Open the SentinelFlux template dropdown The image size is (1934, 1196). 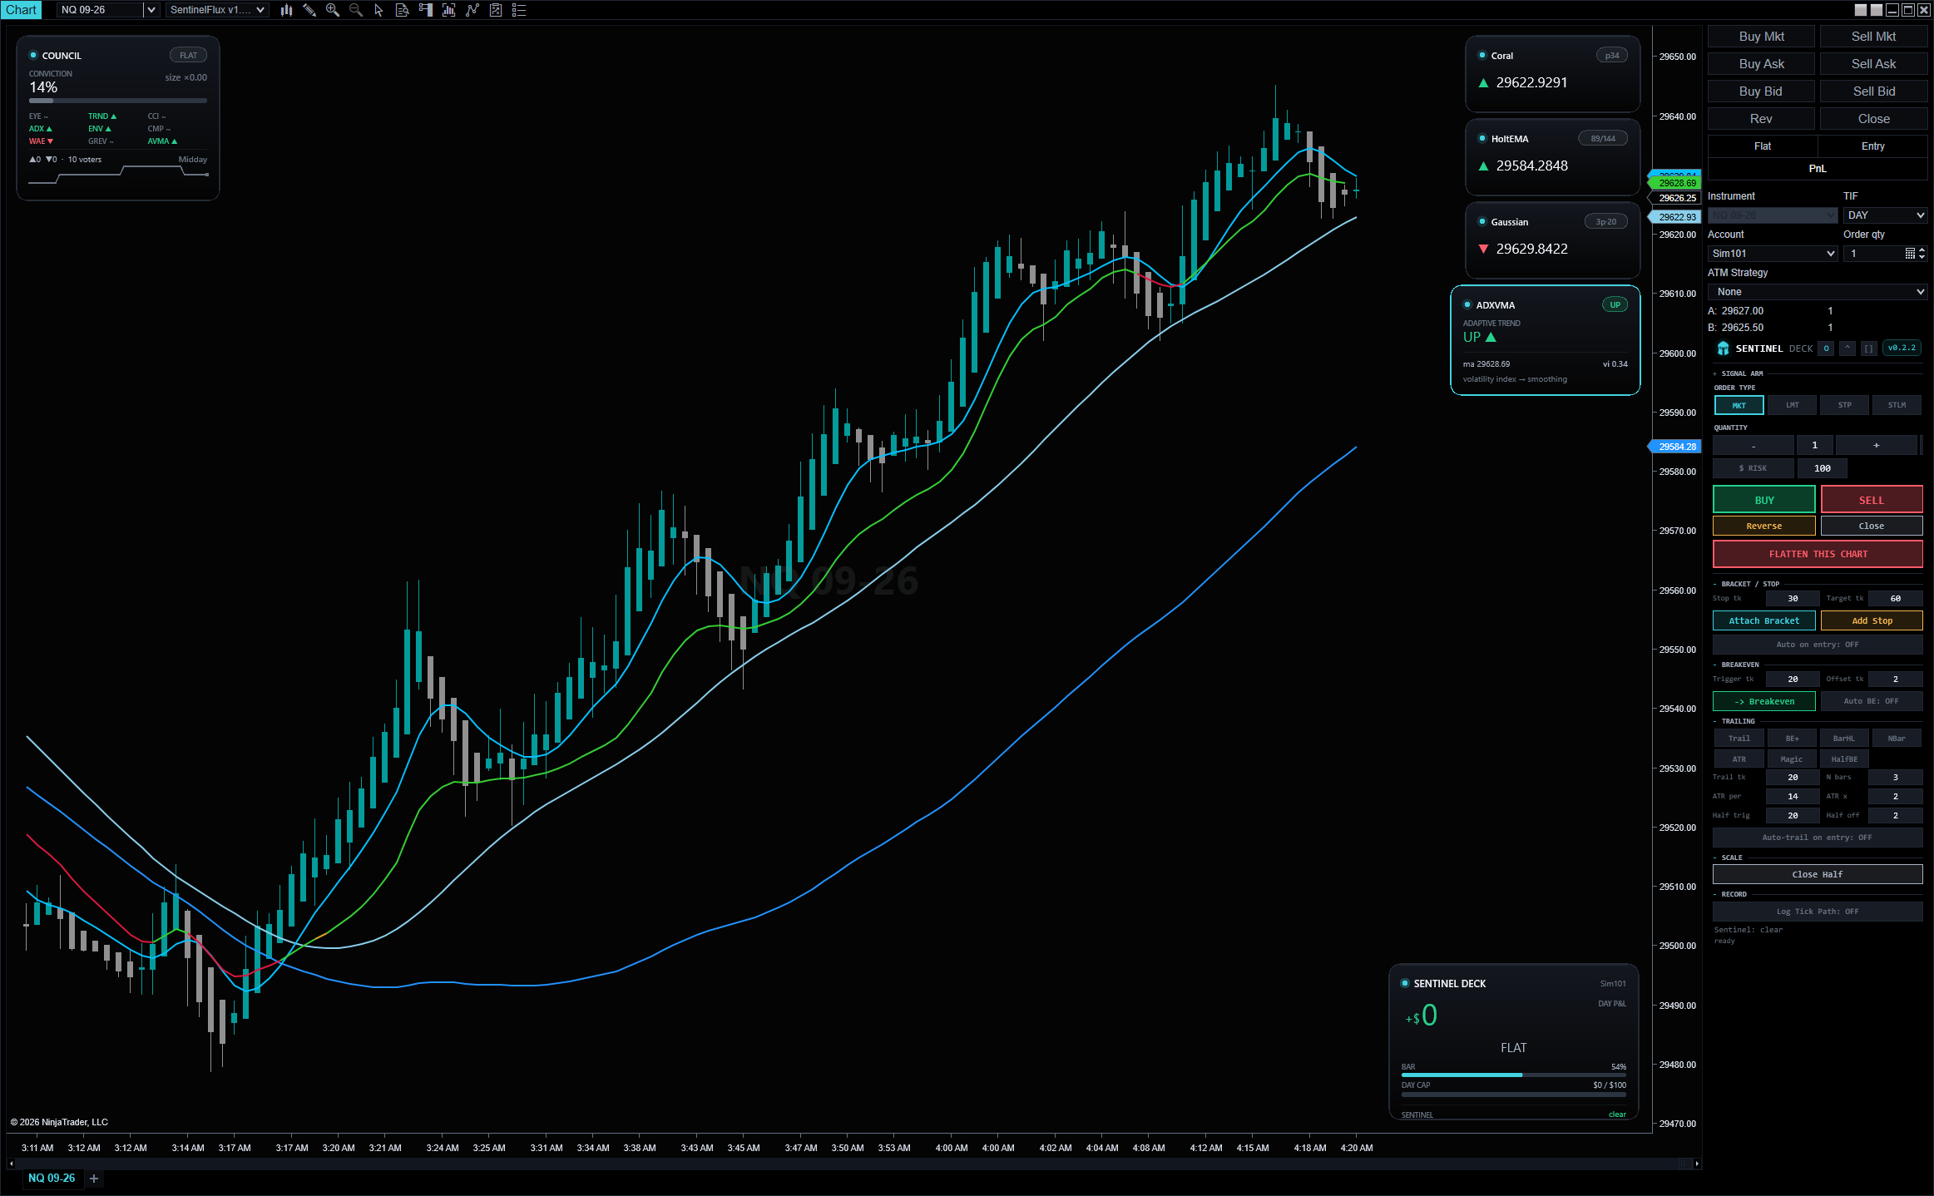[x=217, y=10]
